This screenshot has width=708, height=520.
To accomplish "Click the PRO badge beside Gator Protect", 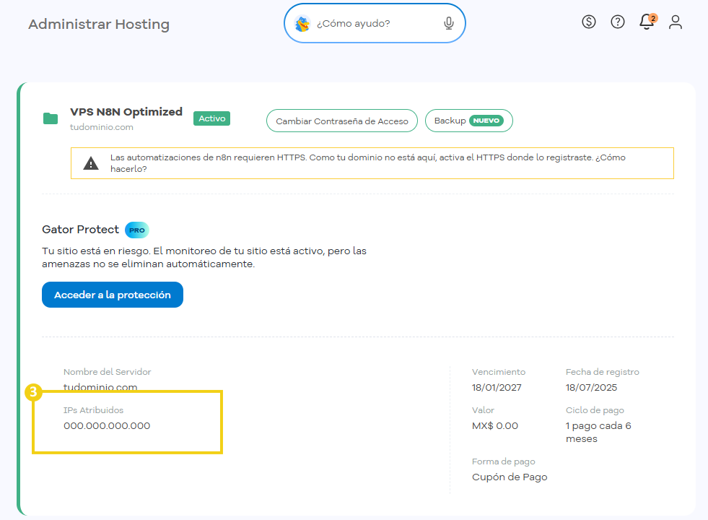I will click(x=137, y=230).
